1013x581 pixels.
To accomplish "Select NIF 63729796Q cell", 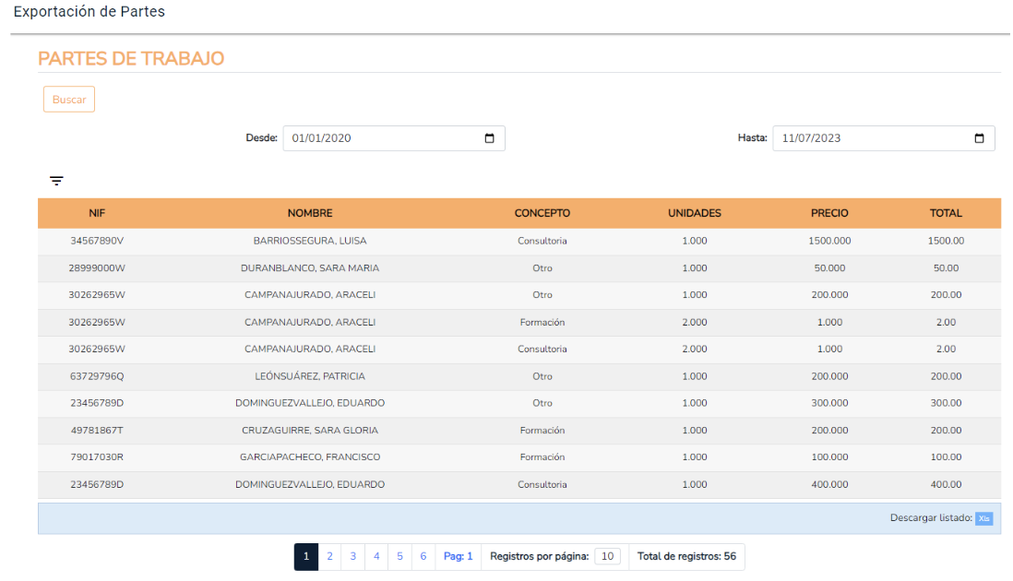I will click(x=97, y=376).
